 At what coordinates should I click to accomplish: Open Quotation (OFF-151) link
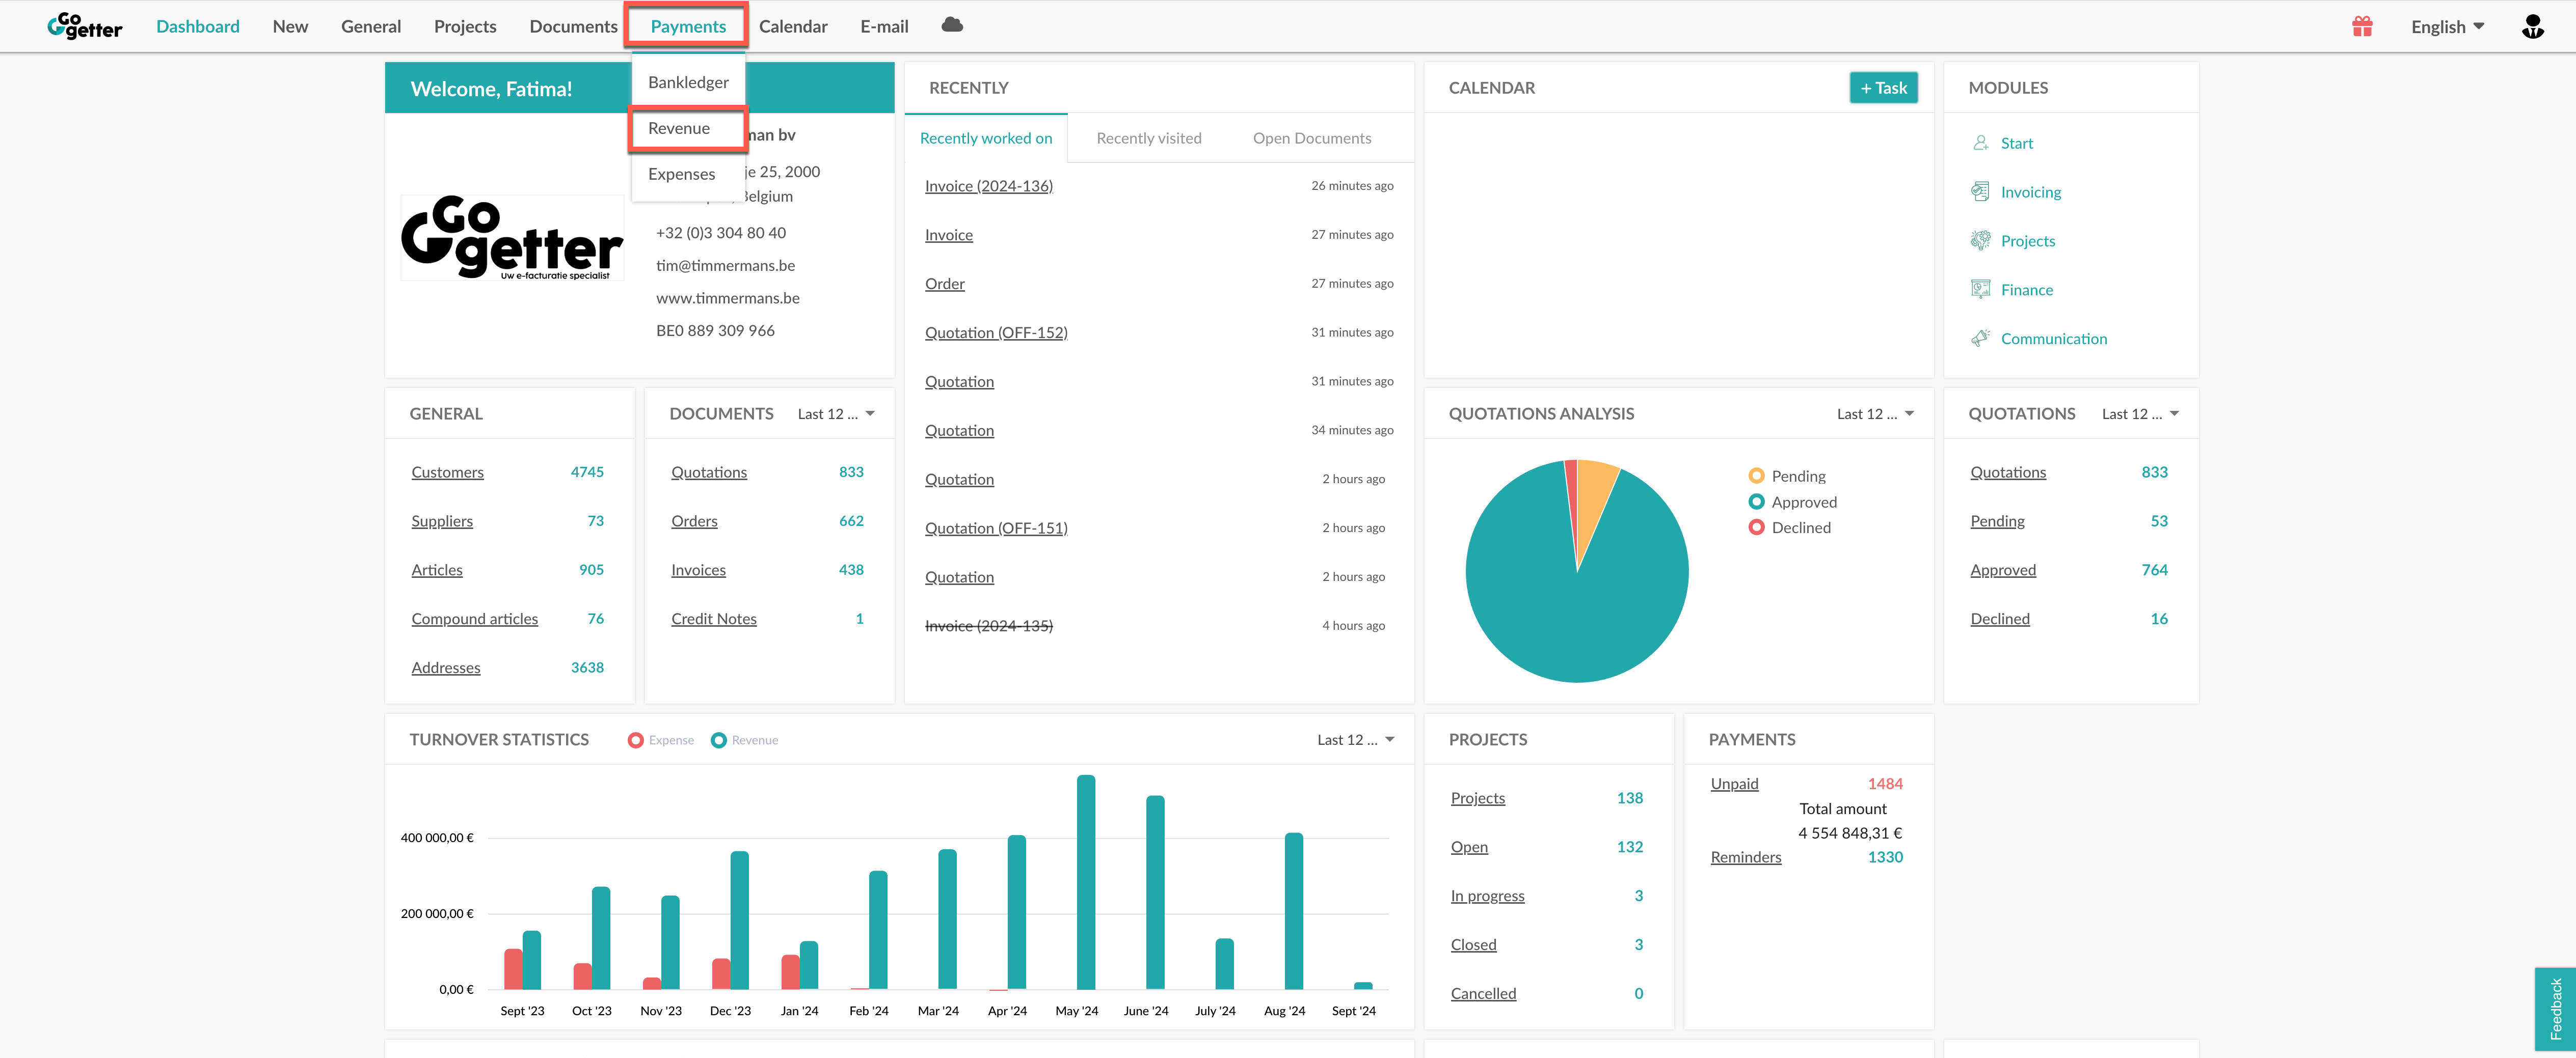996,528
